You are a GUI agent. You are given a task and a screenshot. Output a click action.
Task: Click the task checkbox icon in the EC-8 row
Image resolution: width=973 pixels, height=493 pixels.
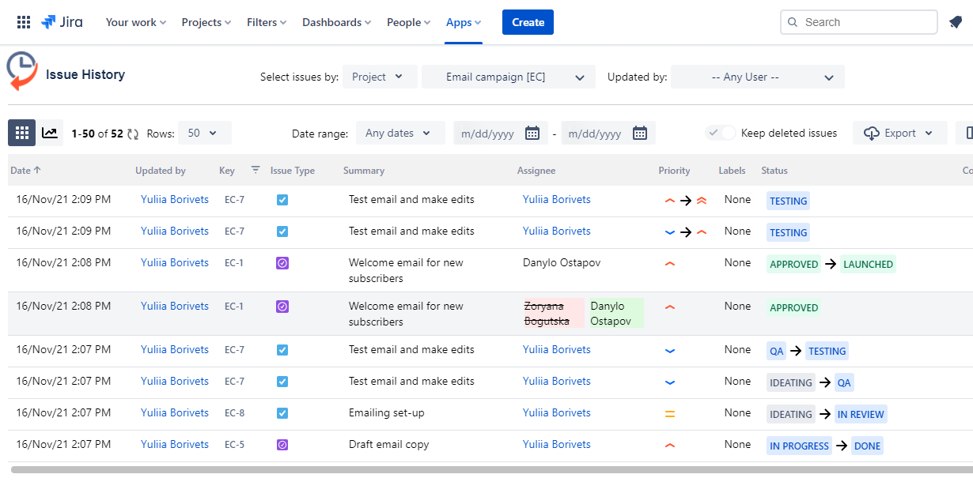(282, 413)
